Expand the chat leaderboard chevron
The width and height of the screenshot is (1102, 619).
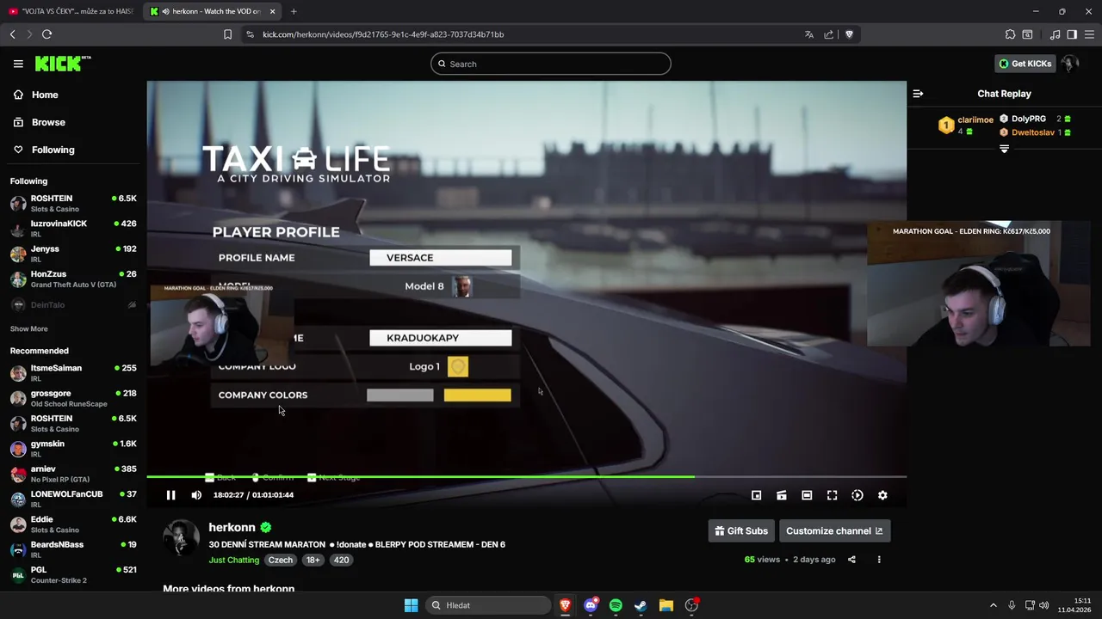(1004, 150)
